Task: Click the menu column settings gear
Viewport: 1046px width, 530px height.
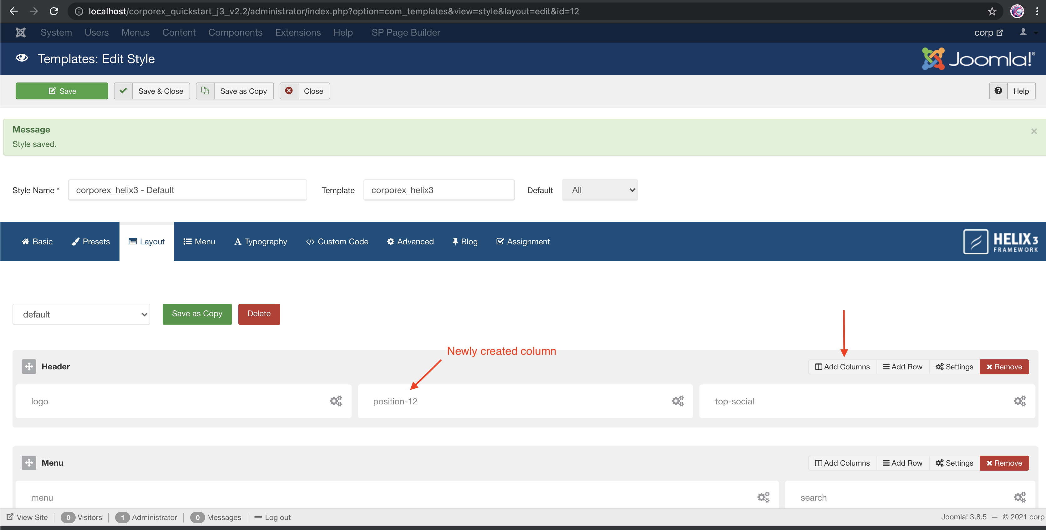Action: click(x=763, y=497)
